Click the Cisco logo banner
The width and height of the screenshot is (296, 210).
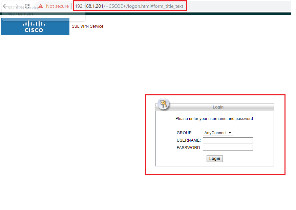35,27
